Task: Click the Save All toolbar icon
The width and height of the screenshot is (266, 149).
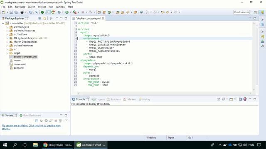Action: tap(16, 12)
